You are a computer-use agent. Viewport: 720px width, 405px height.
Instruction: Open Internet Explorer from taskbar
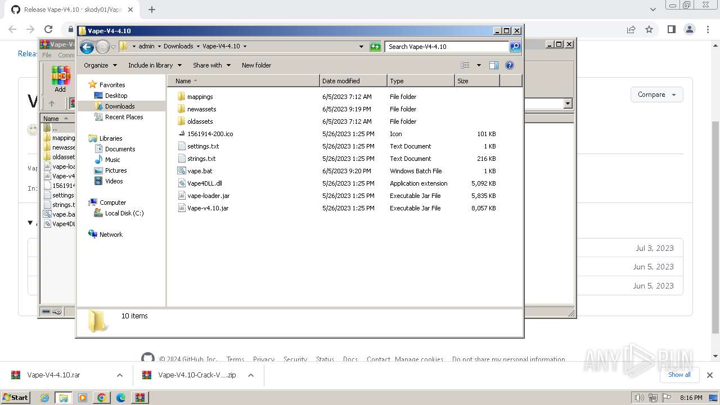[x=44, y=398]
